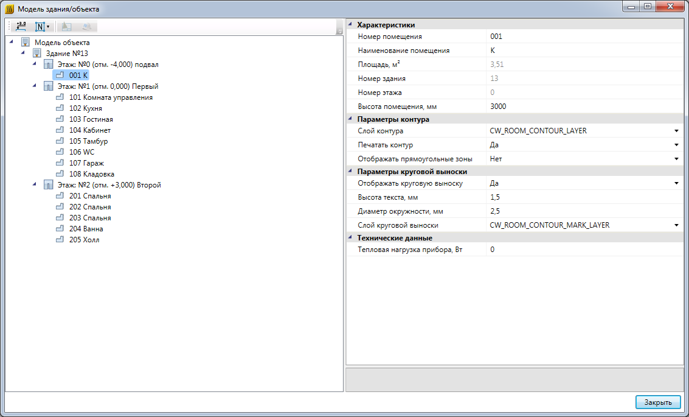
Task: Click the Наименование помещения value field
Action: (x=584, y=51)
